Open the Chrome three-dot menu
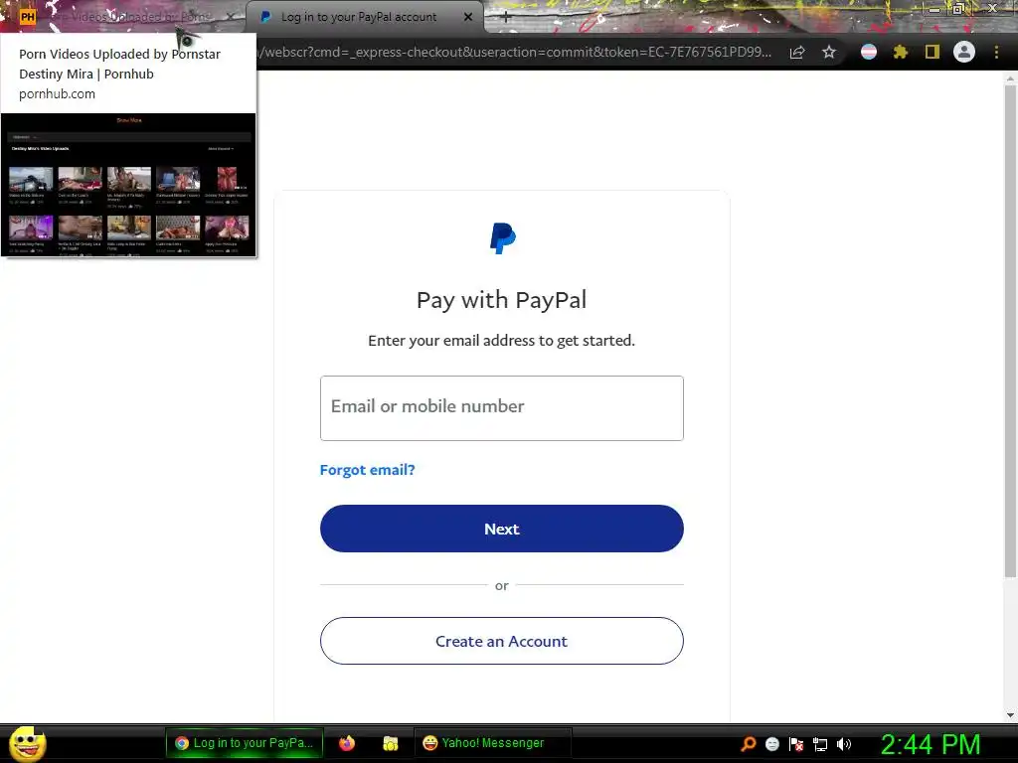 996,52
